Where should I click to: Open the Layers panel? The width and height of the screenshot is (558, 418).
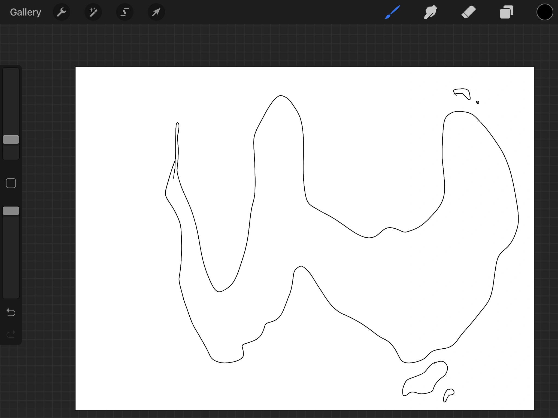(507, 12)
